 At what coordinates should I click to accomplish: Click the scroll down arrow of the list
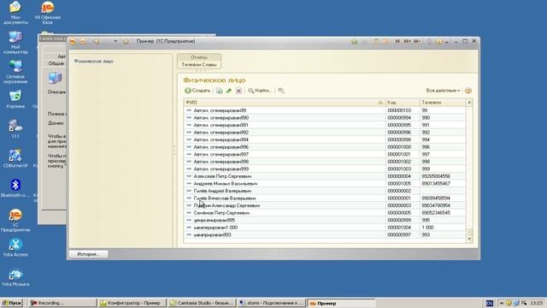[x=469, y=239]
